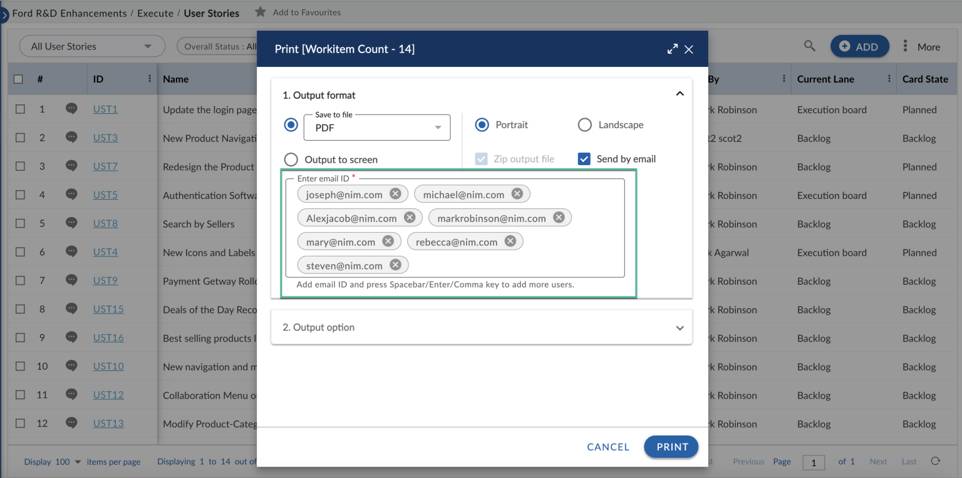Click the refresh icon near pagination
The height and width of the screenshot is (478, 962).
point(936,462)
